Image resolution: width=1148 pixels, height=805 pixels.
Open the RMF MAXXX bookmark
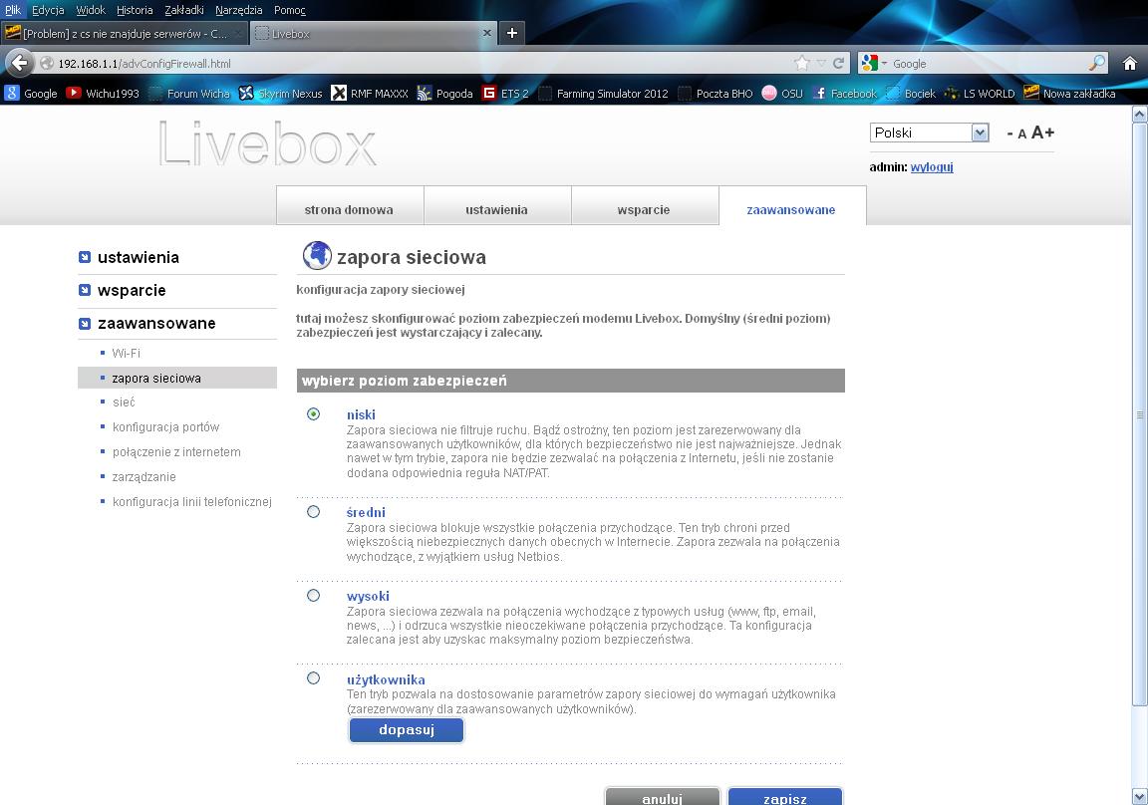coord(370,93)
